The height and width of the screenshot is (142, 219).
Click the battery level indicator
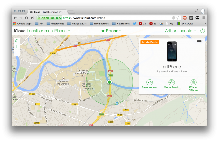[200, 41]
